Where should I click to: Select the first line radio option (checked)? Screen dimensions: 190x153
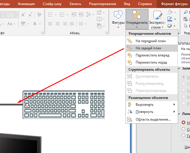tap(183, 122)
